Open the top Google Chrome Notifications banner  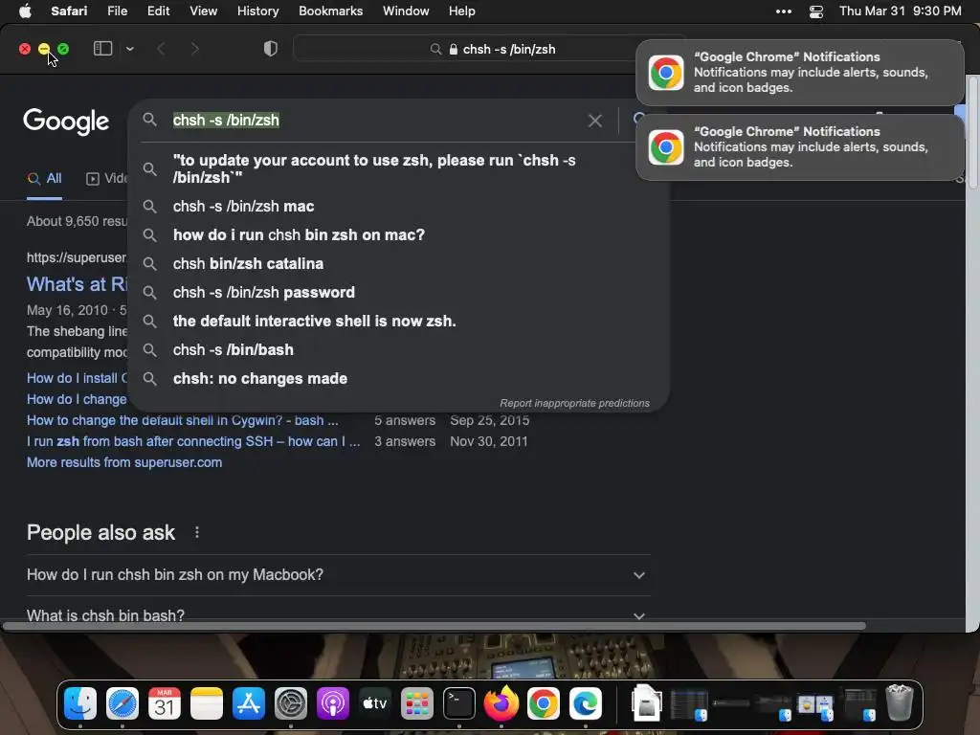(799, 73)
